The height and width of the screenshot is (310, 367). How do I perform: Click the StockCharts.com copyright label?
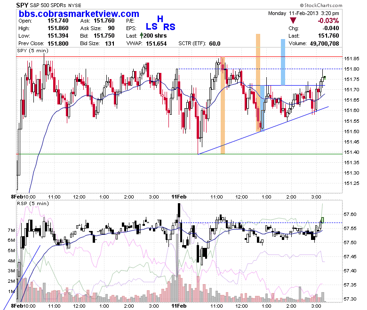point(321,5)
